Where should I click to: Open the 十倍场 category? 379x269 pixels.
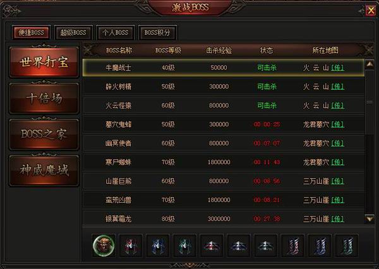pos(44,99)
